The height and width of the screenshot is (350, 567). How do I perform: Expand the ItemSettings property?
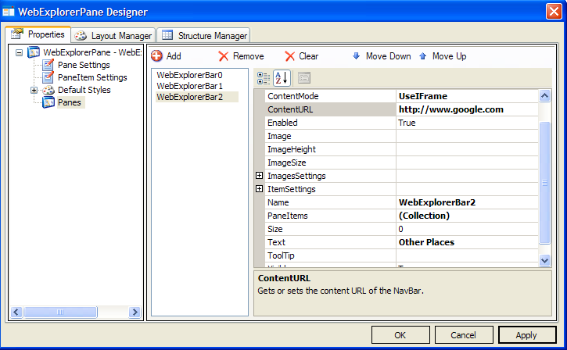click(x=260, y=189)
